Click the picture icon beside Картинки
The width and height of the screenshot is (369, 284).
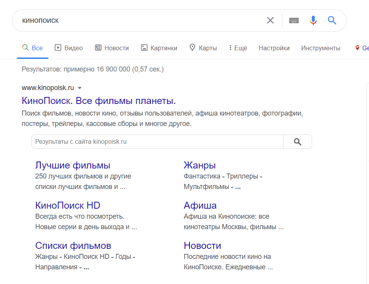(x=144, y=48)
